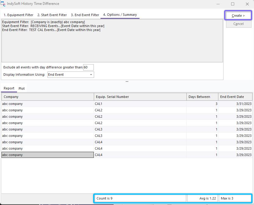Sort by the Company column header

tap(48, 97)
